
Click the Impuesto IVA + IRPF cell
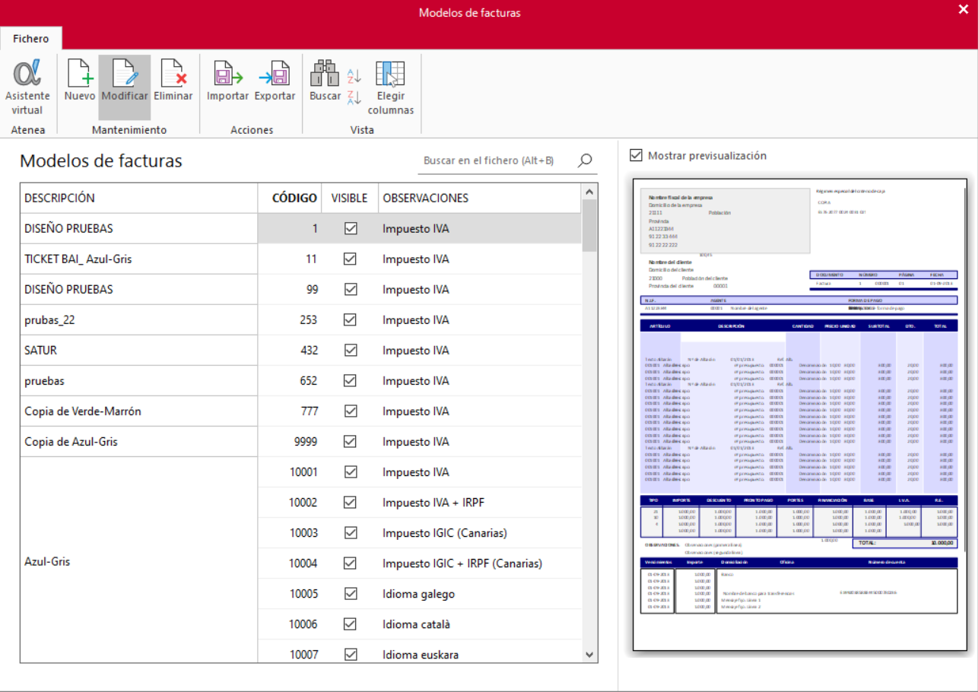[480, 502]
